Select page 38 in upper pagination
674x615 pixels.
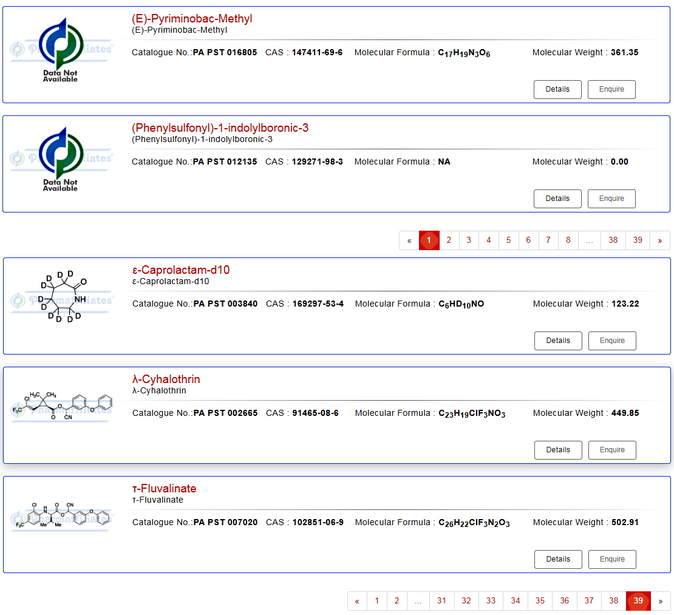click(613, 240)
